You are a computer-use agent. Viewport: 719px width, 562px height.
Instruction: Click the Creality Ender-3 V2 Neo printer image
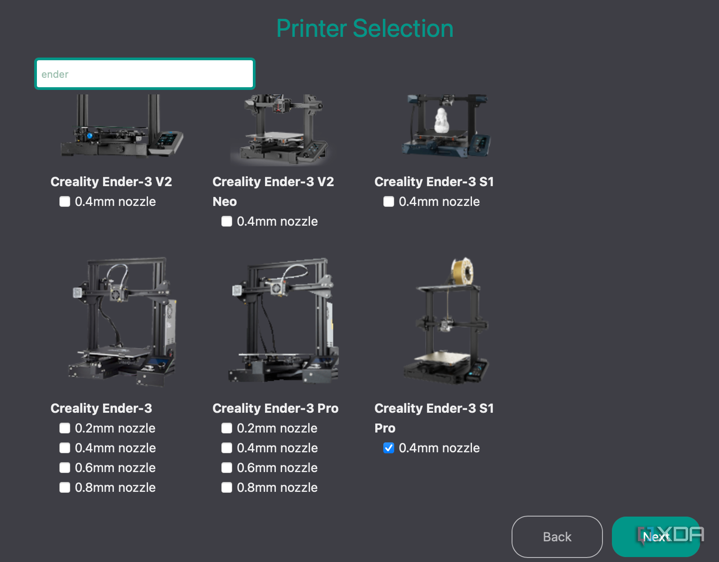pos(282,130)
